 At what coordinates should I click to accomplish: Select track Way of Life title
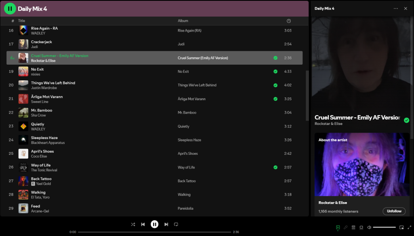click(41, 165)
